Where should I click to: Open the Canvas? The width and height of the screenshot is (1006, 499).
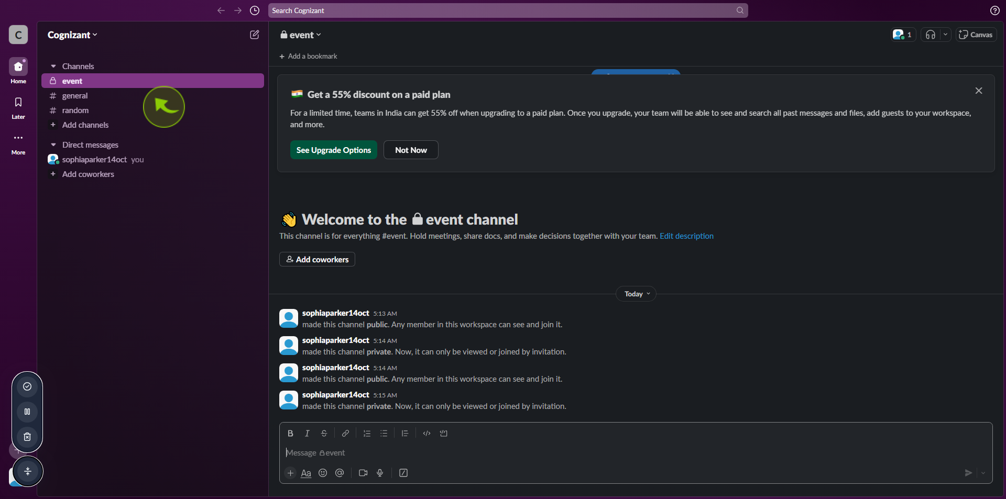point(976,35)
